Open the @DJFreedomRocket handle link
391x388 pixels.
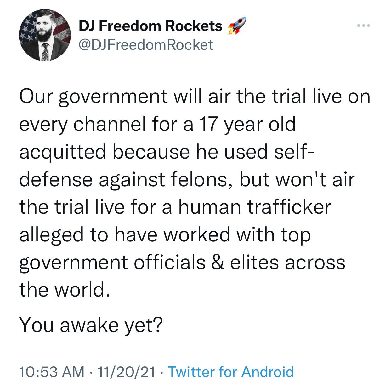145,45
